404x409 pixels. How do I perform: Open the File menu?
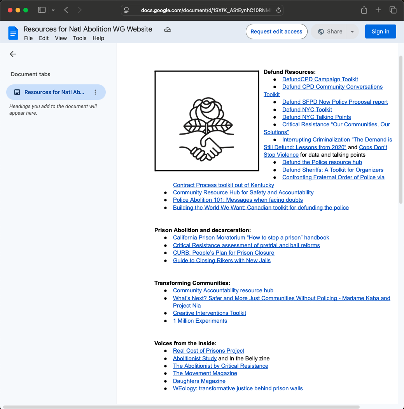click(x=28, y=38)
